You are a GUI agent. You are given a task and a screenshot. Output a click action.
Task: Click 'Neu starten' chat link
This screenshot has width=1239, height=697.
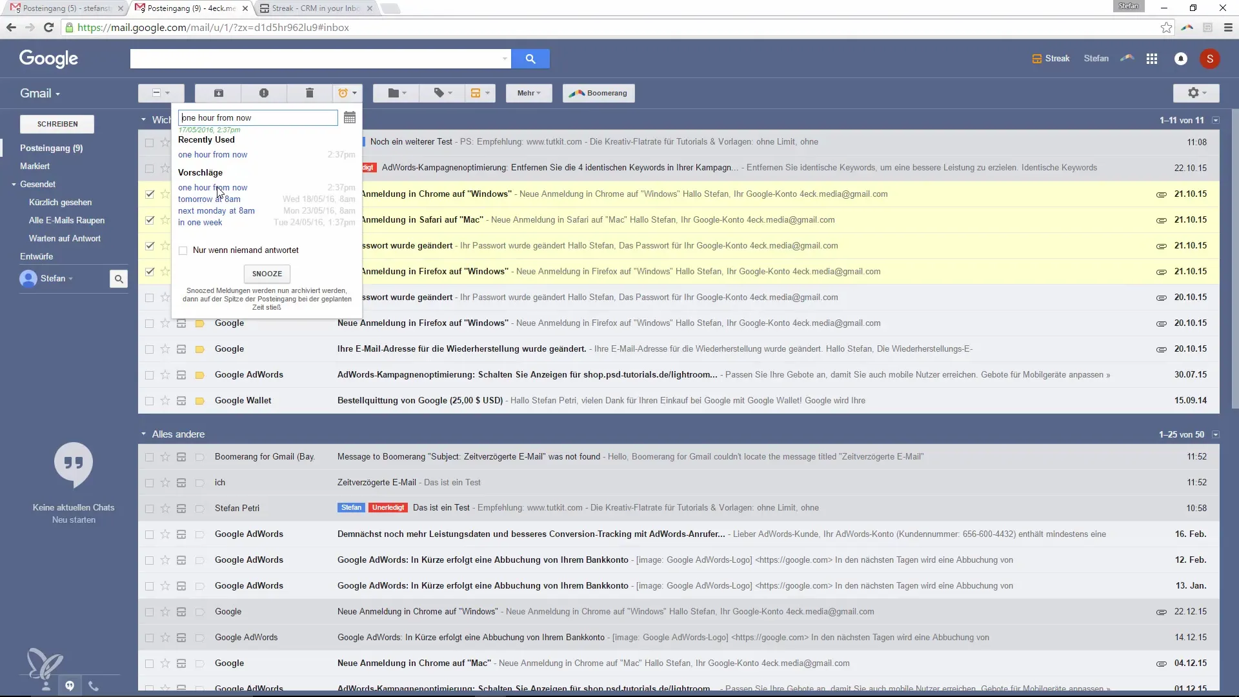74,520
